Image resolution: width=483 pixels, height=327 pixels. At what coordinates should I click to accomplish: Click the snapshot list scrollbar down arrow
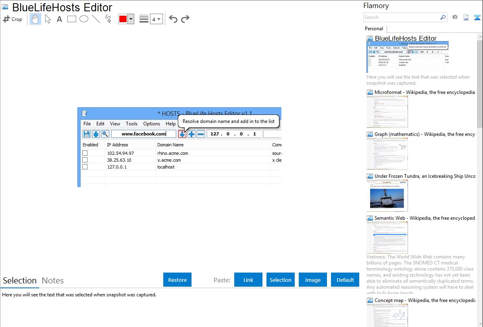tap(480, 324)
